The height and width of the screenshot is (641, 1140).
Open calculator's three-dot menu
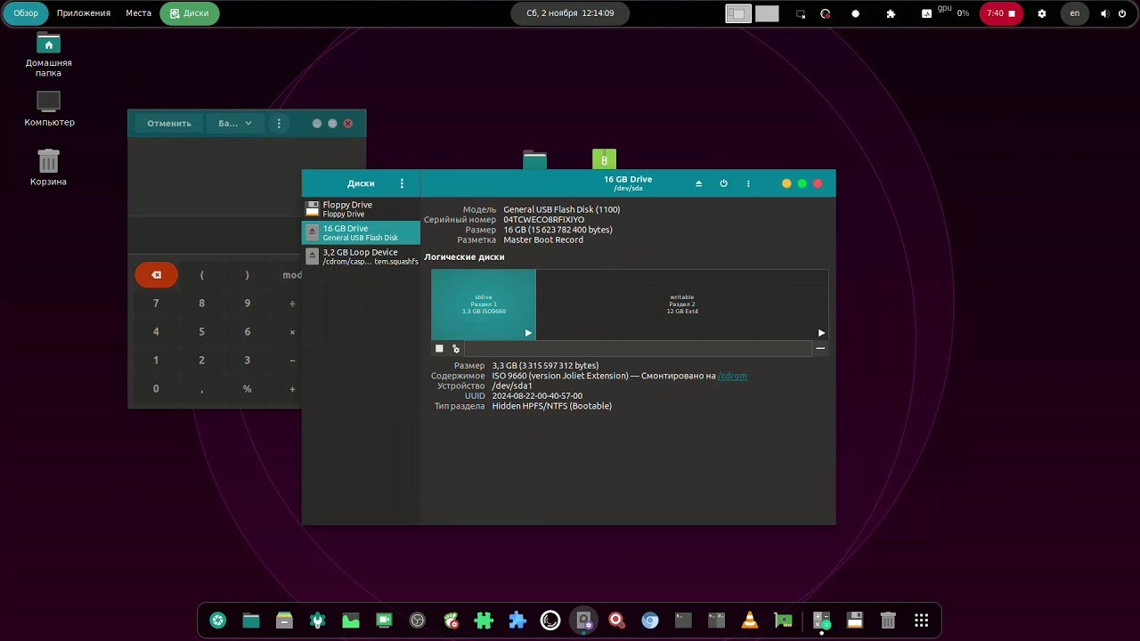(x=279, y=124)
